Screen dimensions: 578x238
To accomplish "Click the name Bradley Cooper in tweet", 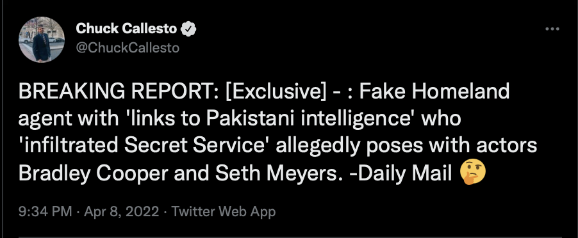I will [94, 173].
